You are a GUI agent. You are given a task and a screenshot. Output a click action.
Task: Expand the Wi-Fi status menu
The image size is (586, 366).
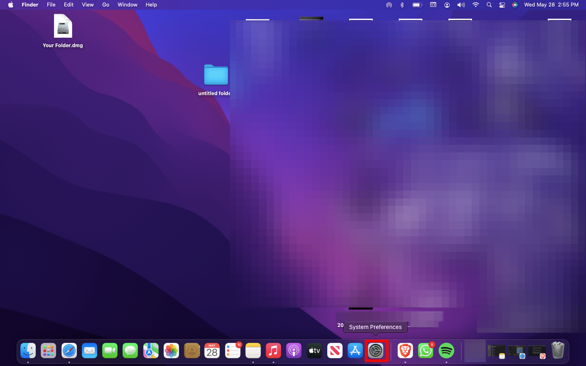[x=475, y=5]
